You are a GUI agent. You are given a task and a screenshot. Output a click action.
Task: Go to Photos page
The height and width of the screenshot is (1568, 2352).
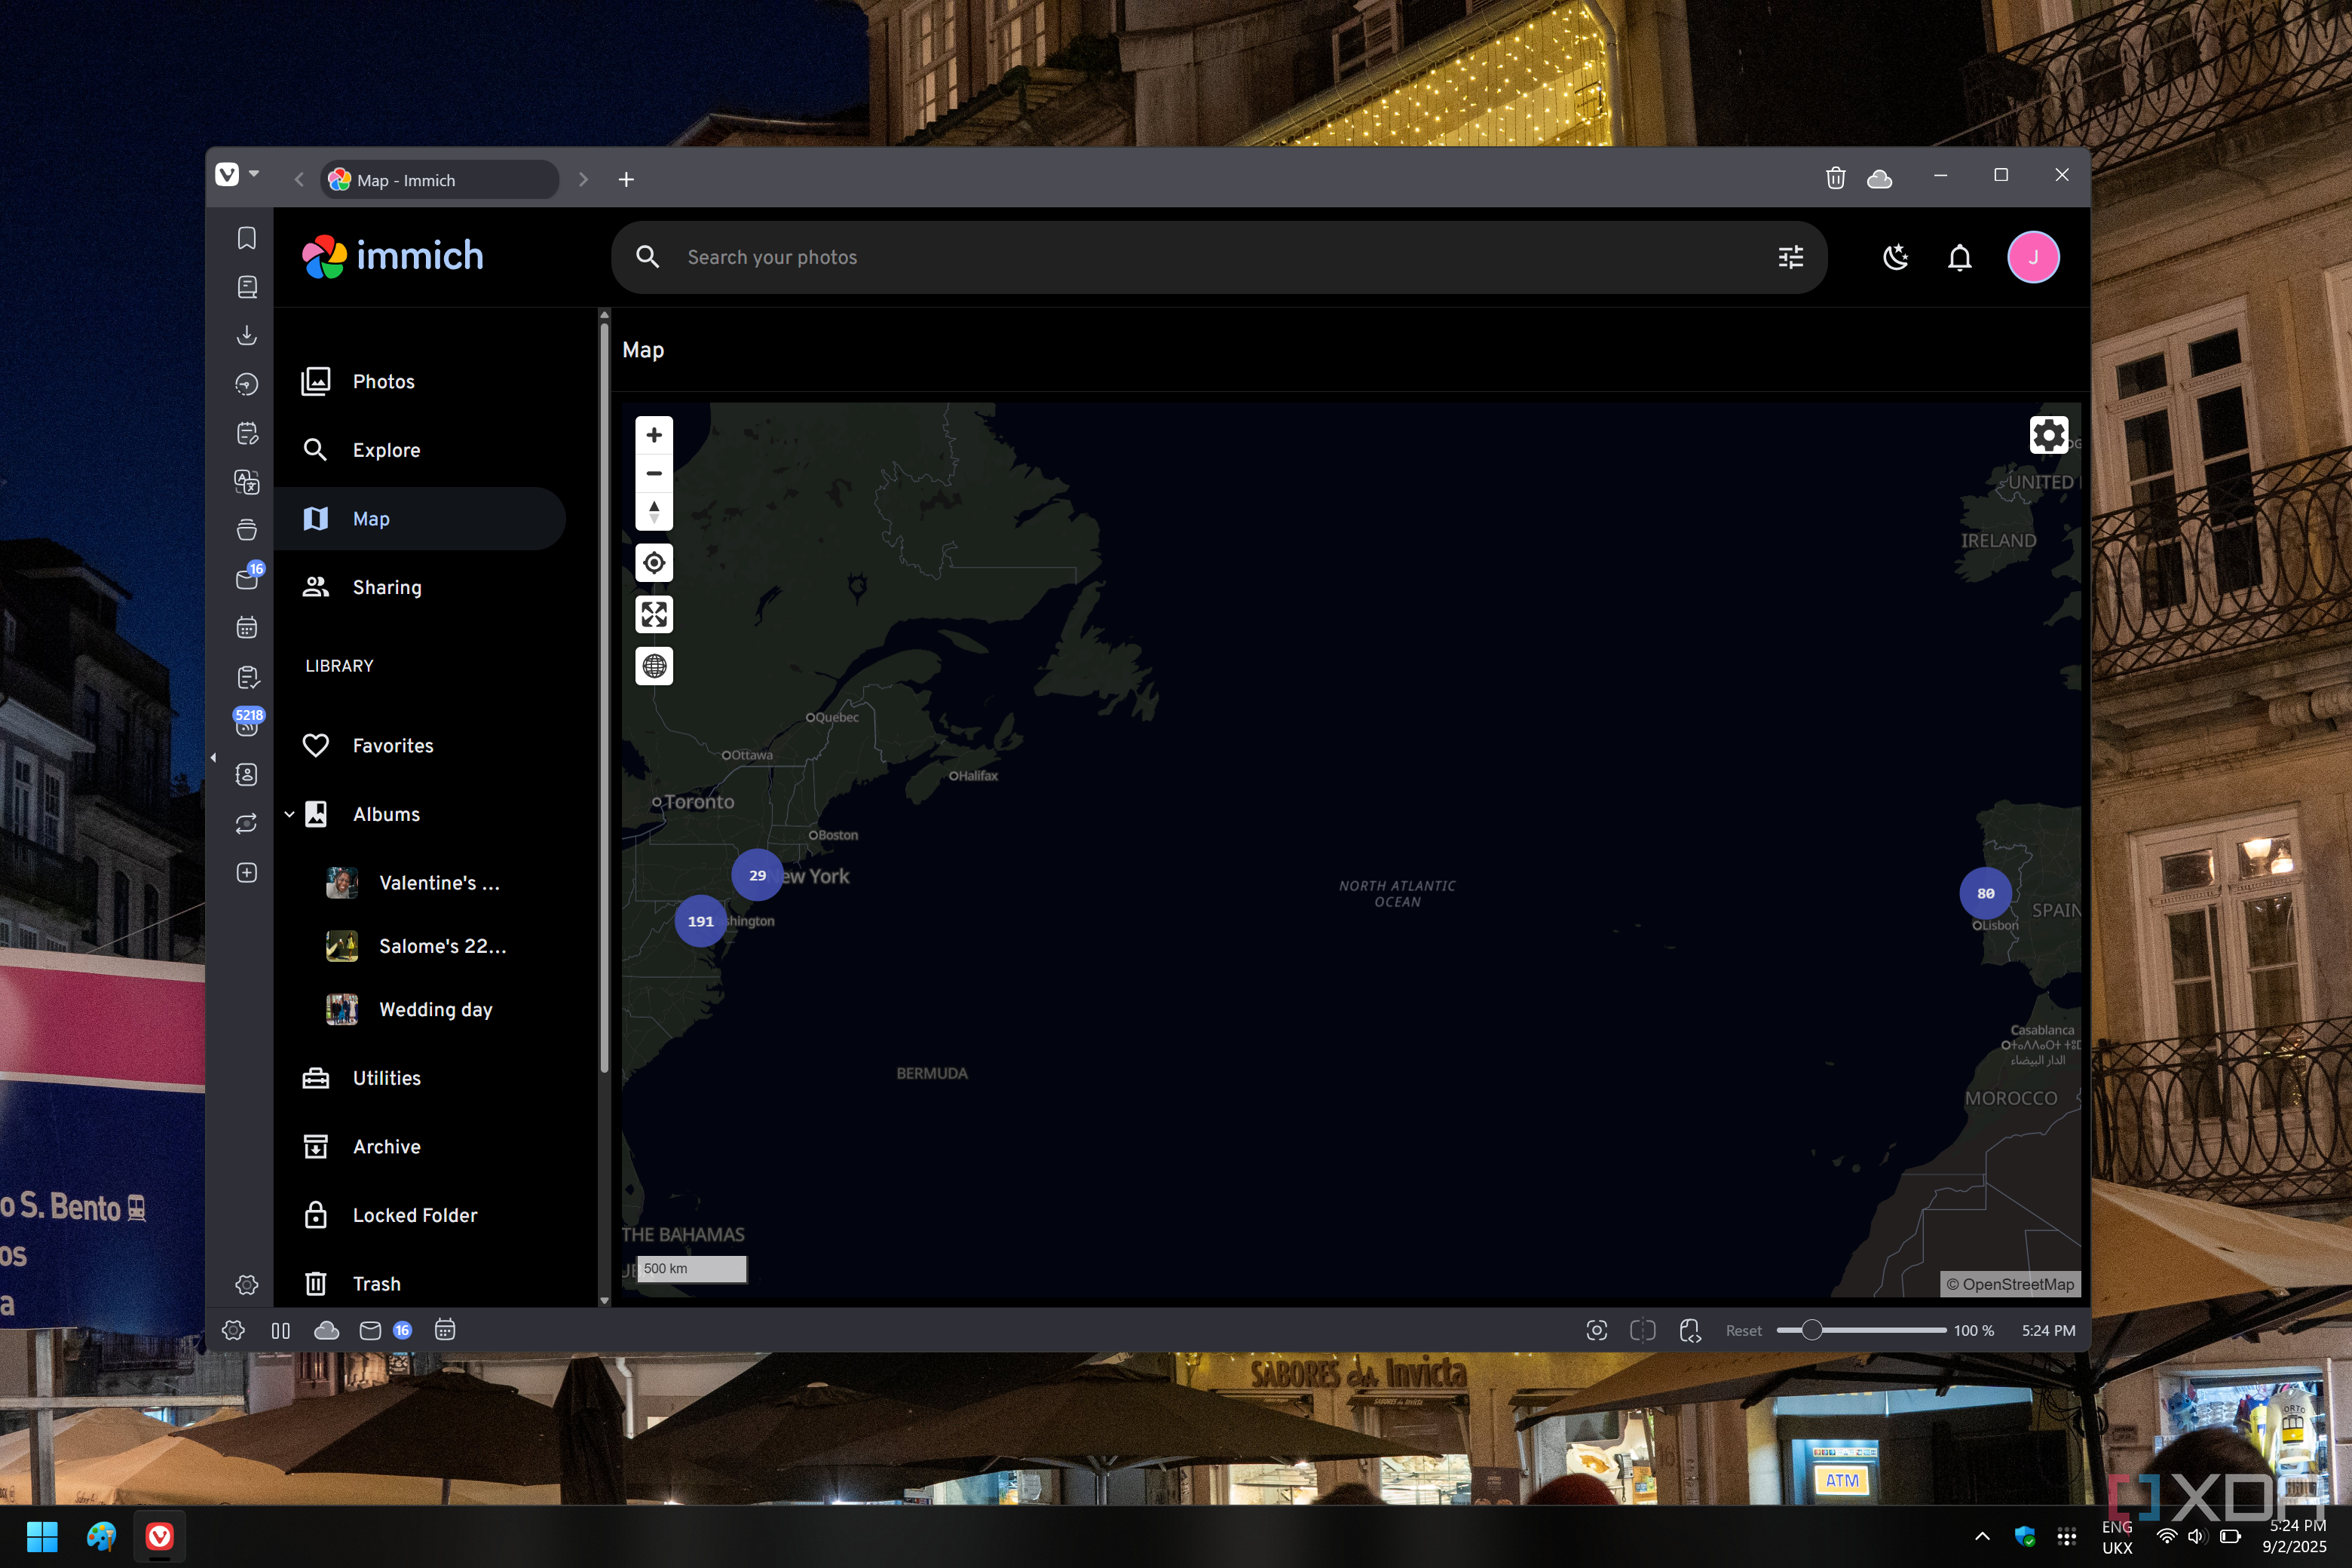(420, 381)
